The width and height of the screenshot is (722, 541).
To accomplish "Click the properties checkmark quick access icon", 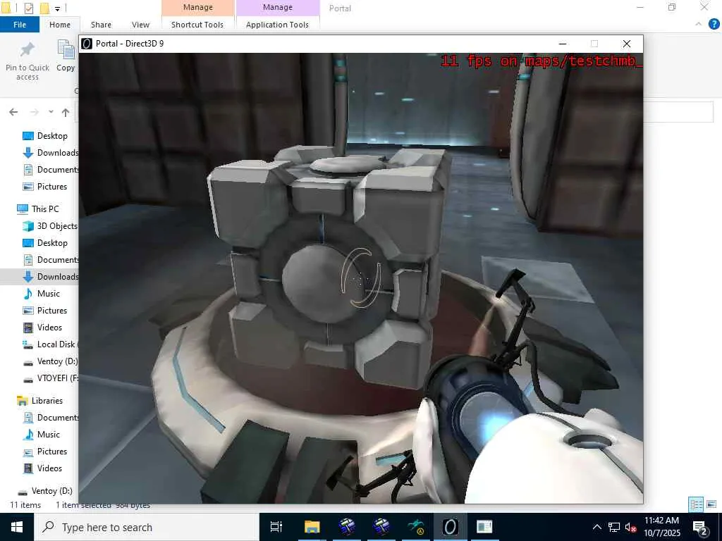I will pos(28,8).
